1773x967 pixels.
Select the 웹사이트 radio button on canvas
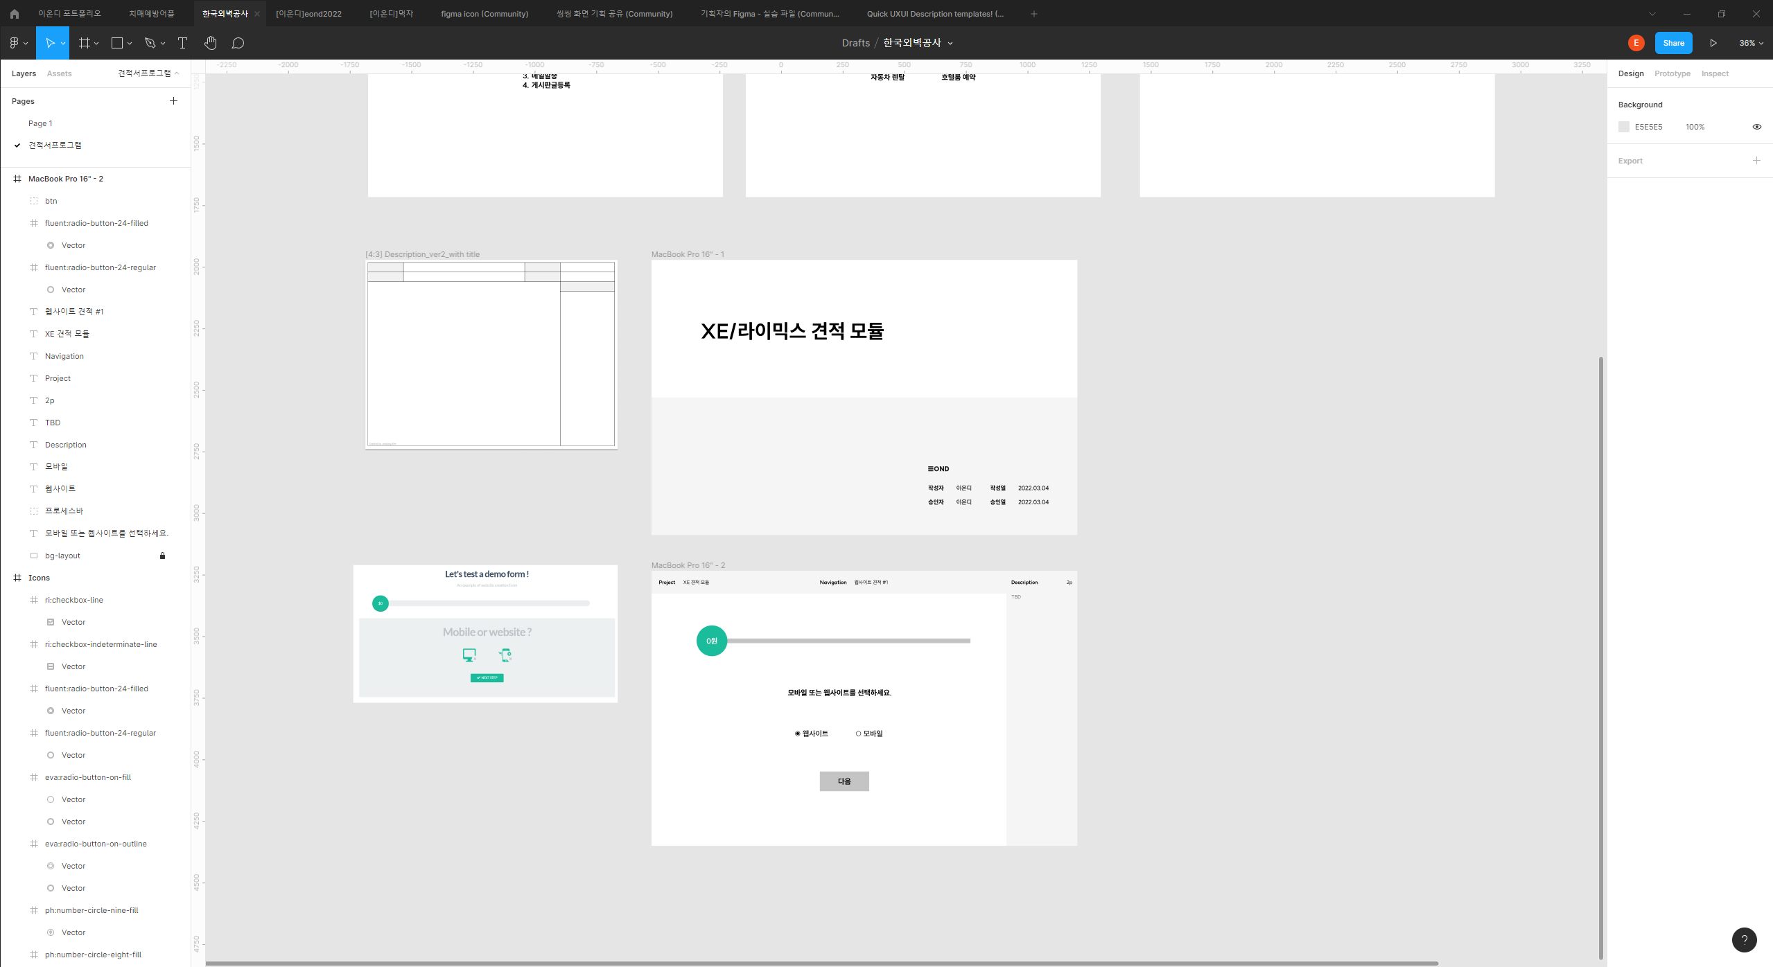pyautogui.click(x=798, y=734)
